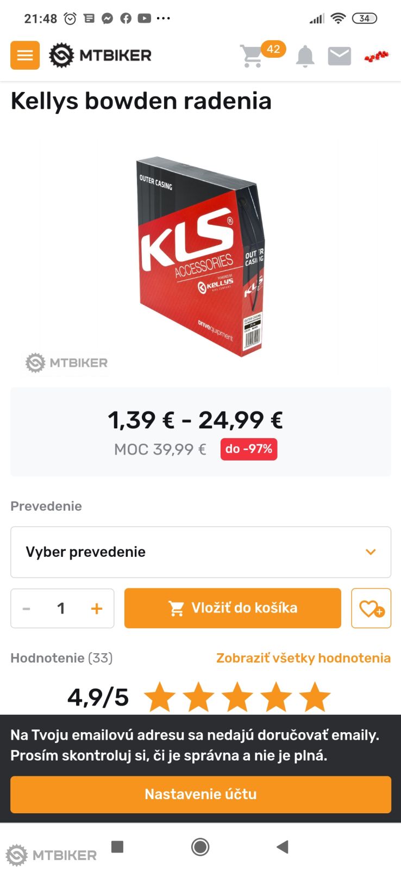The height and width of the screenshot is (871, 401).
Task: Select the five-star rating row
Action: [x=237, y=697]
